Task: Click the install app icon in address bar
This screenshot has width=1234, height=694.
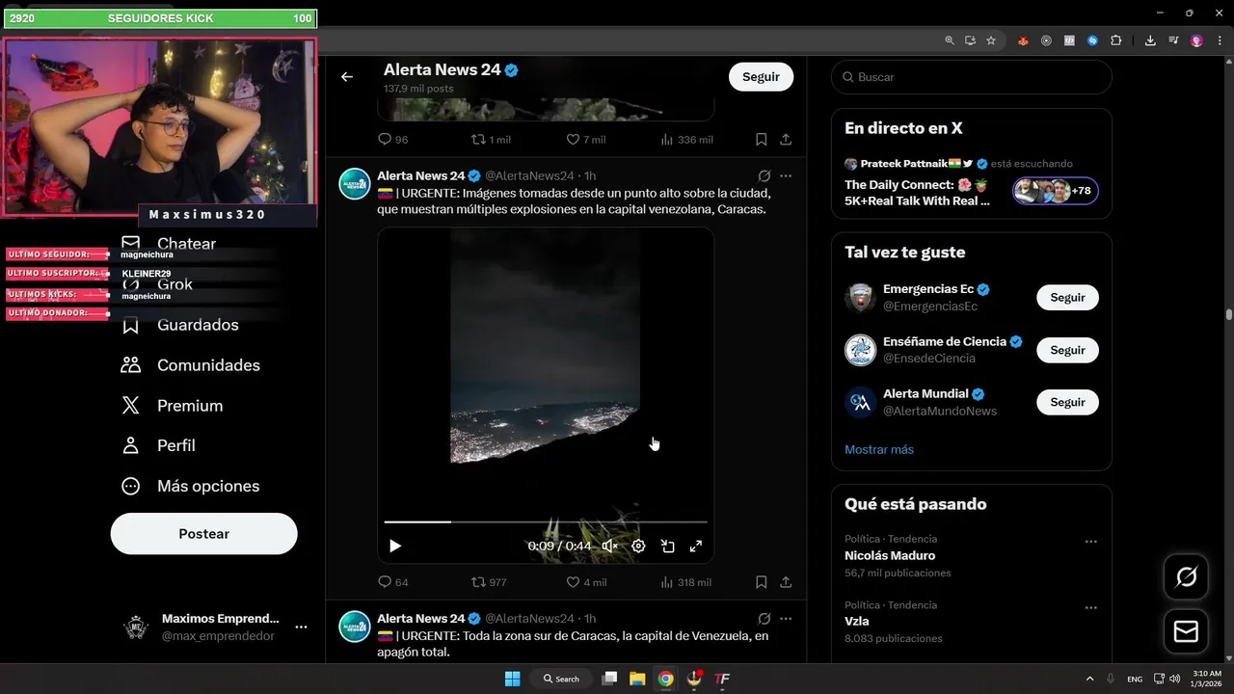Action: pyautogui.click(x=970, y=40)
